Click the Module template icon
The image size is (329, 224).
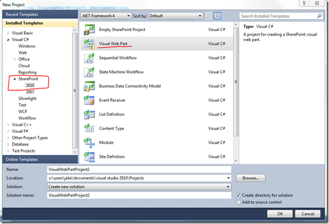[x=89, y=143]
